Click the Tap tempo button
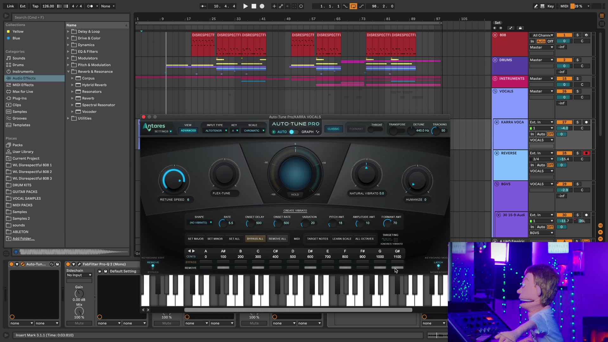The image size is (608, 342). click(35, 6)
